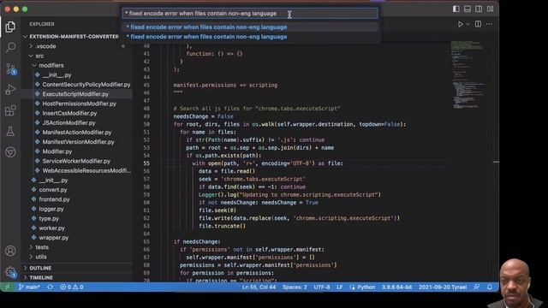Open the Extensions view

pyautogui.click(x=10, y=110)
